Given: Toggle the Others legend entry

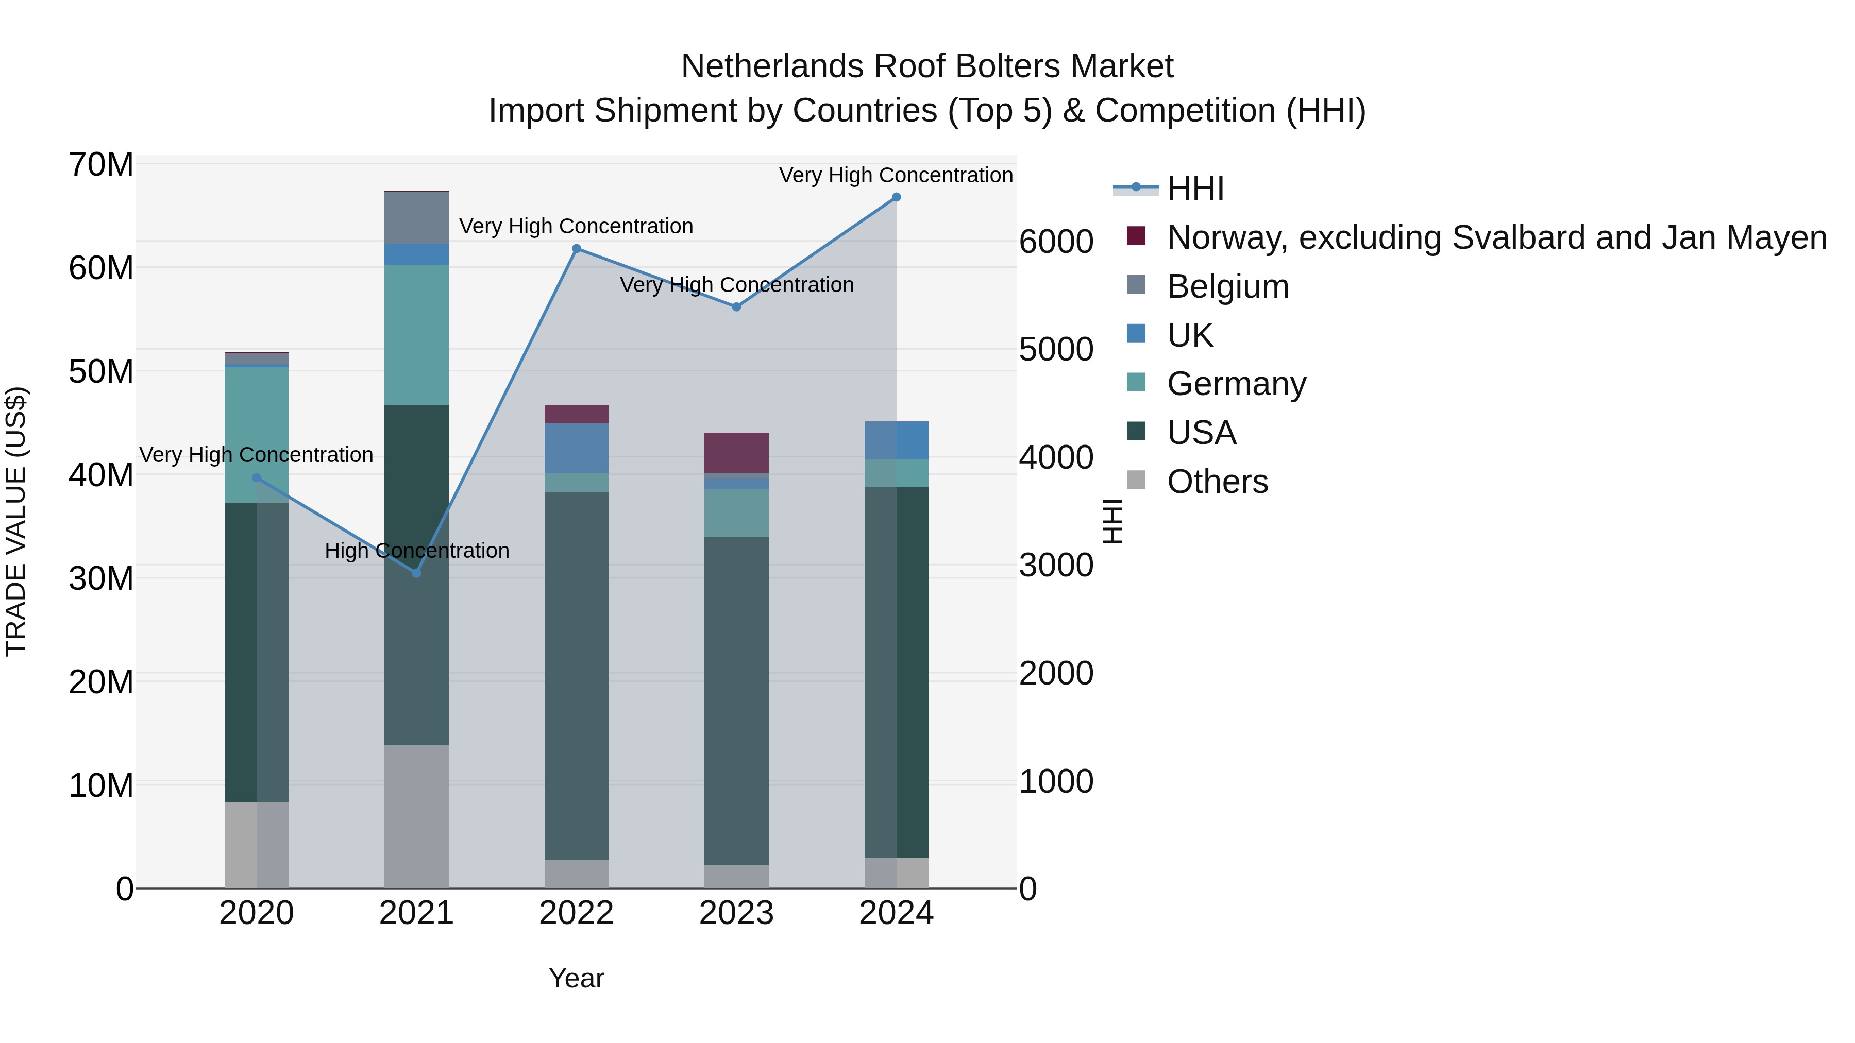Looking at the screenshot, I should pyautogui.click(x=1197, y=482).
